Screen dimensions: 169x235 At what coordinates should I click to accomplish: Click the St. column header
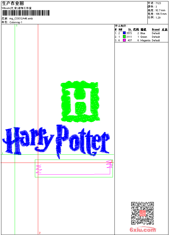point(130,30)
